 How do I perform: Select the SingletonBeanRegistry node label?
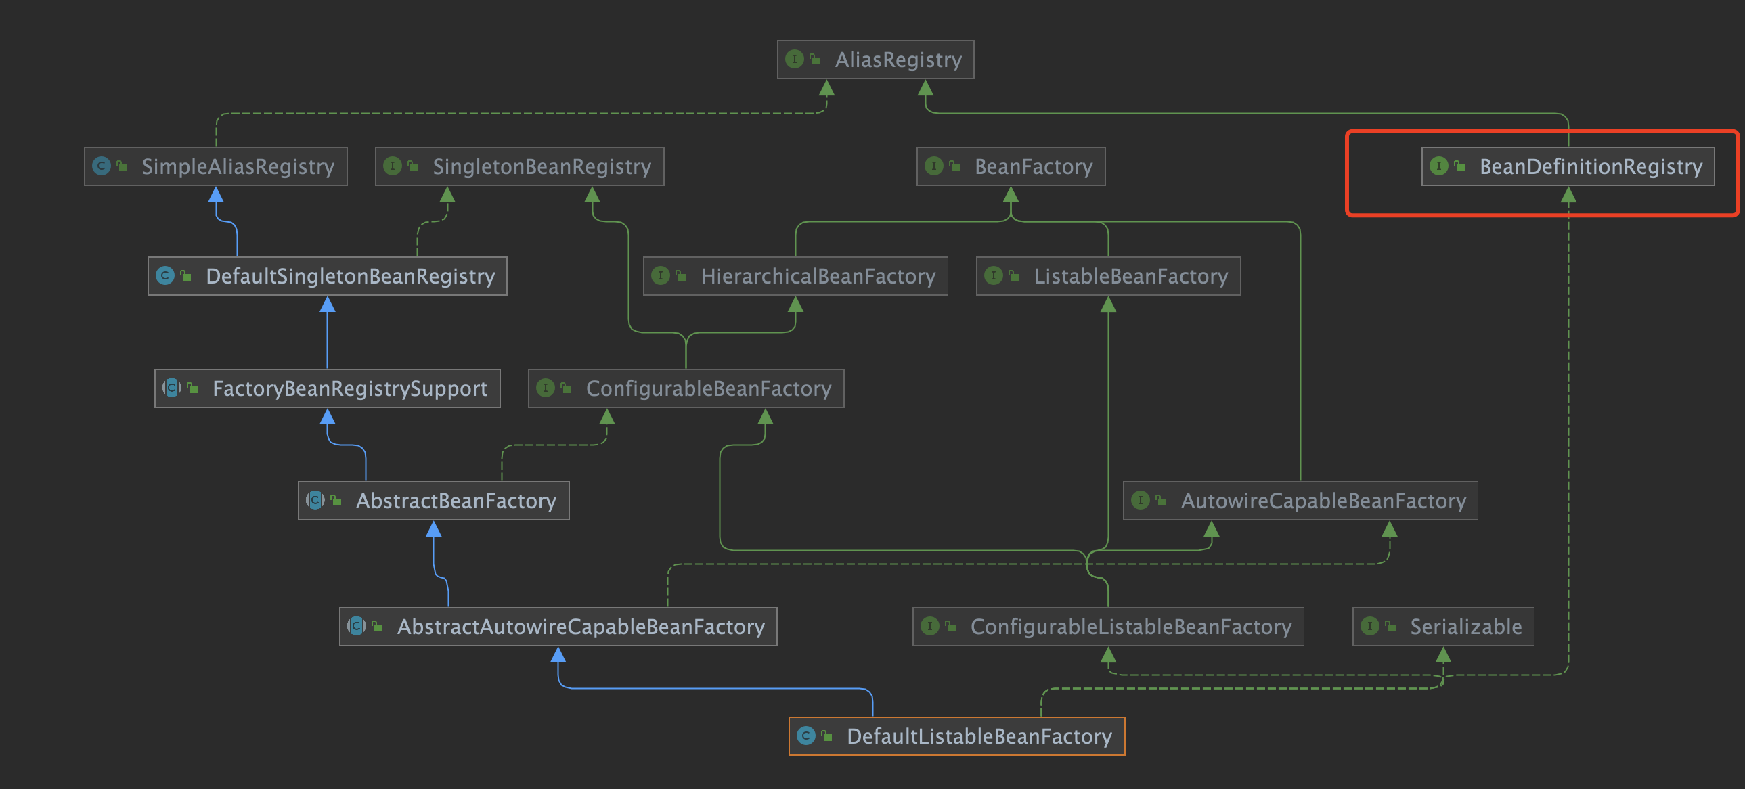click(542, 166)
